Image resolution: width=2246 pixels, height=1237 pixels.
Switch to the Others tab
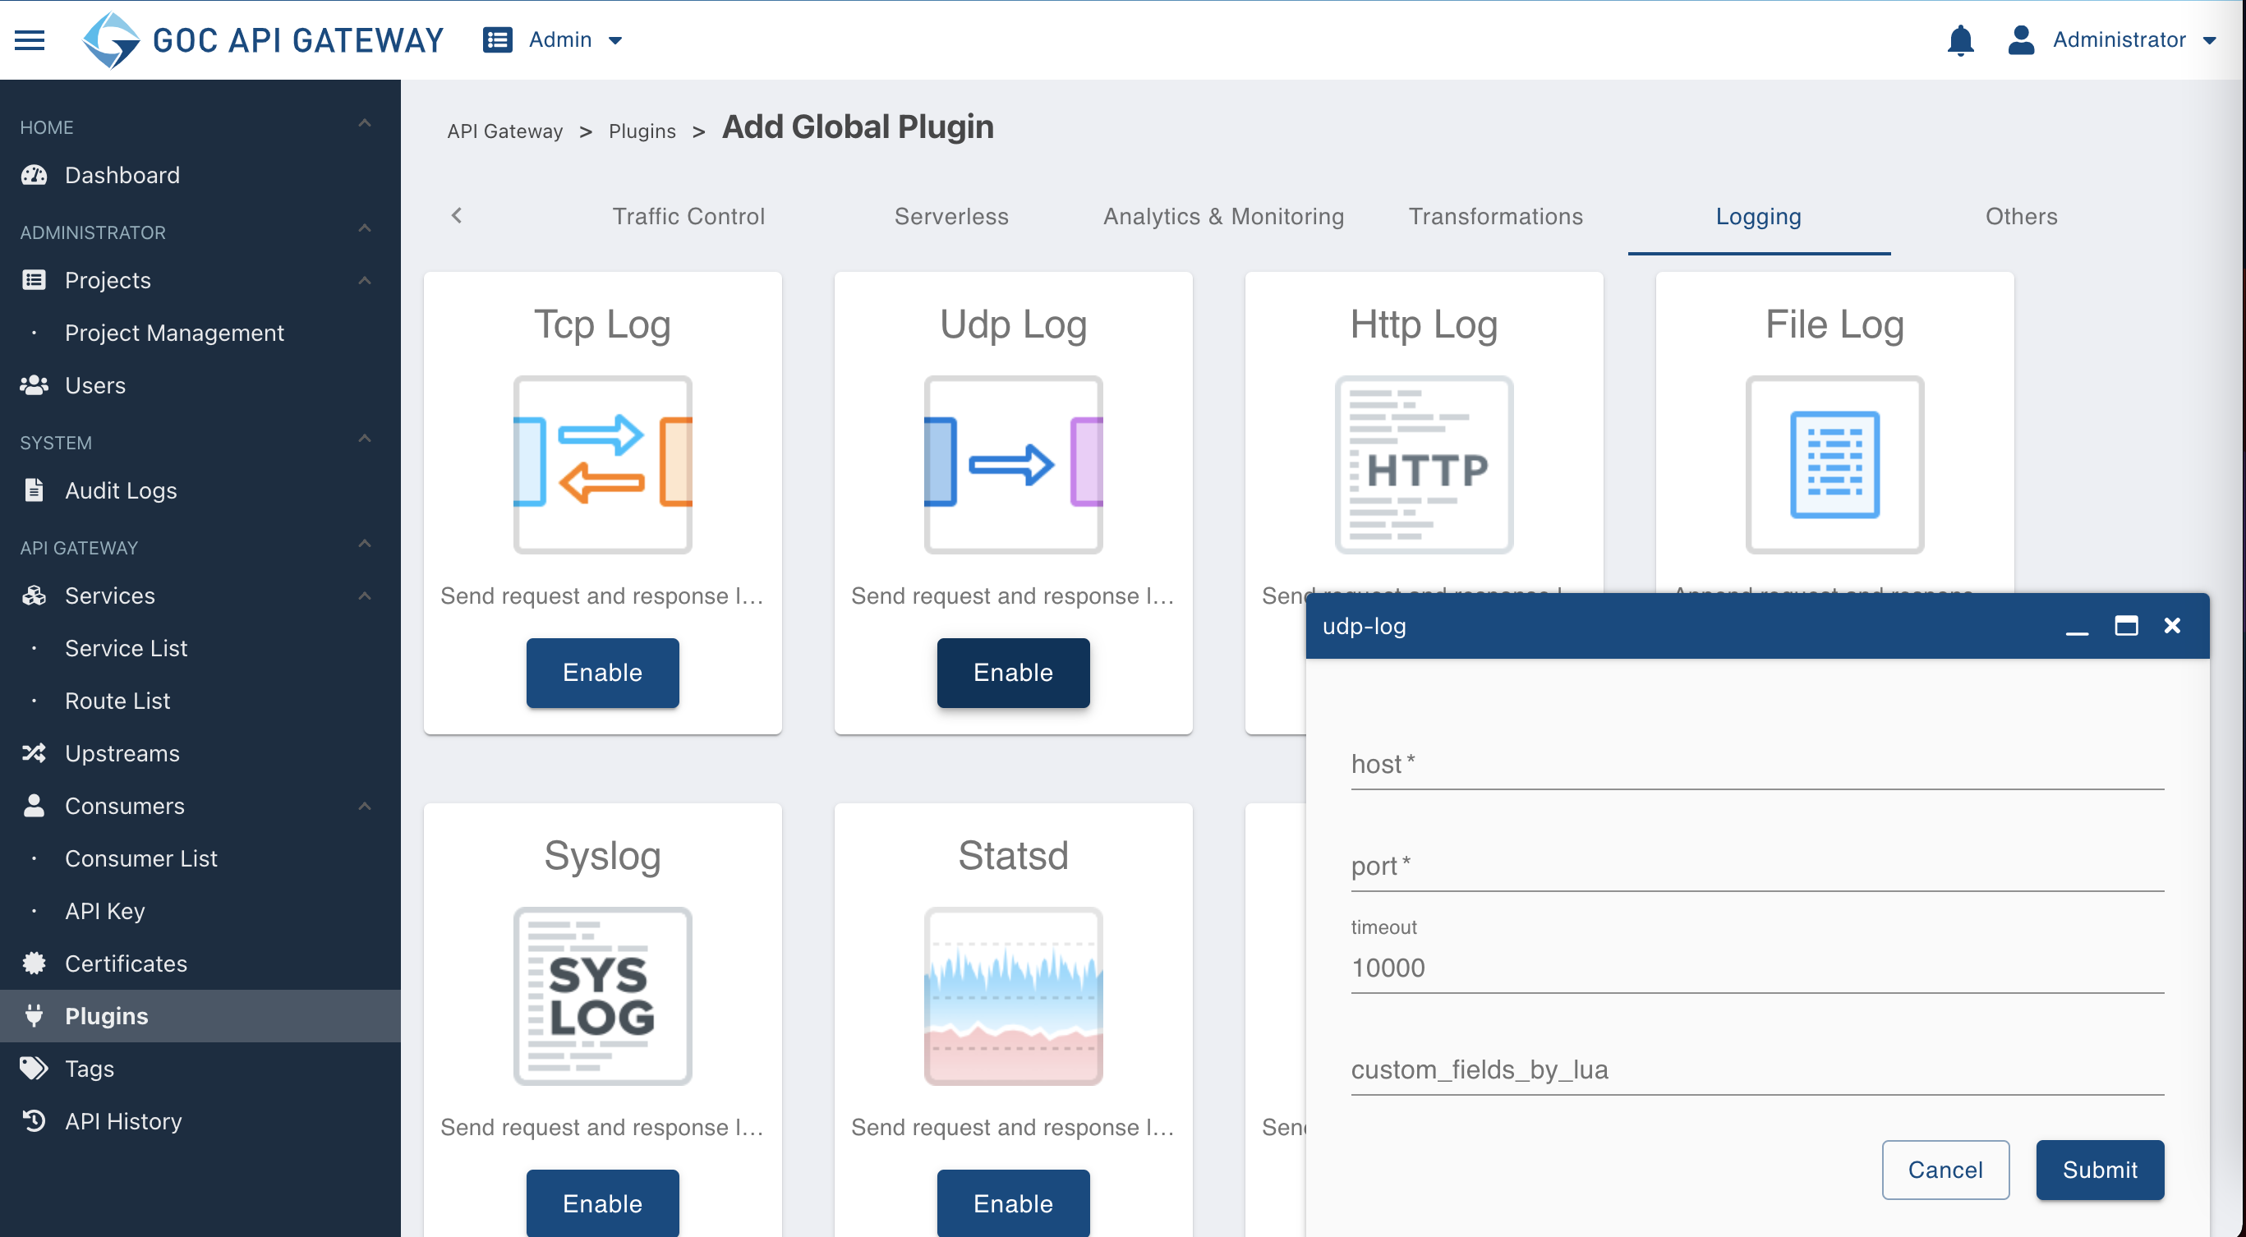coord(2021,216)
